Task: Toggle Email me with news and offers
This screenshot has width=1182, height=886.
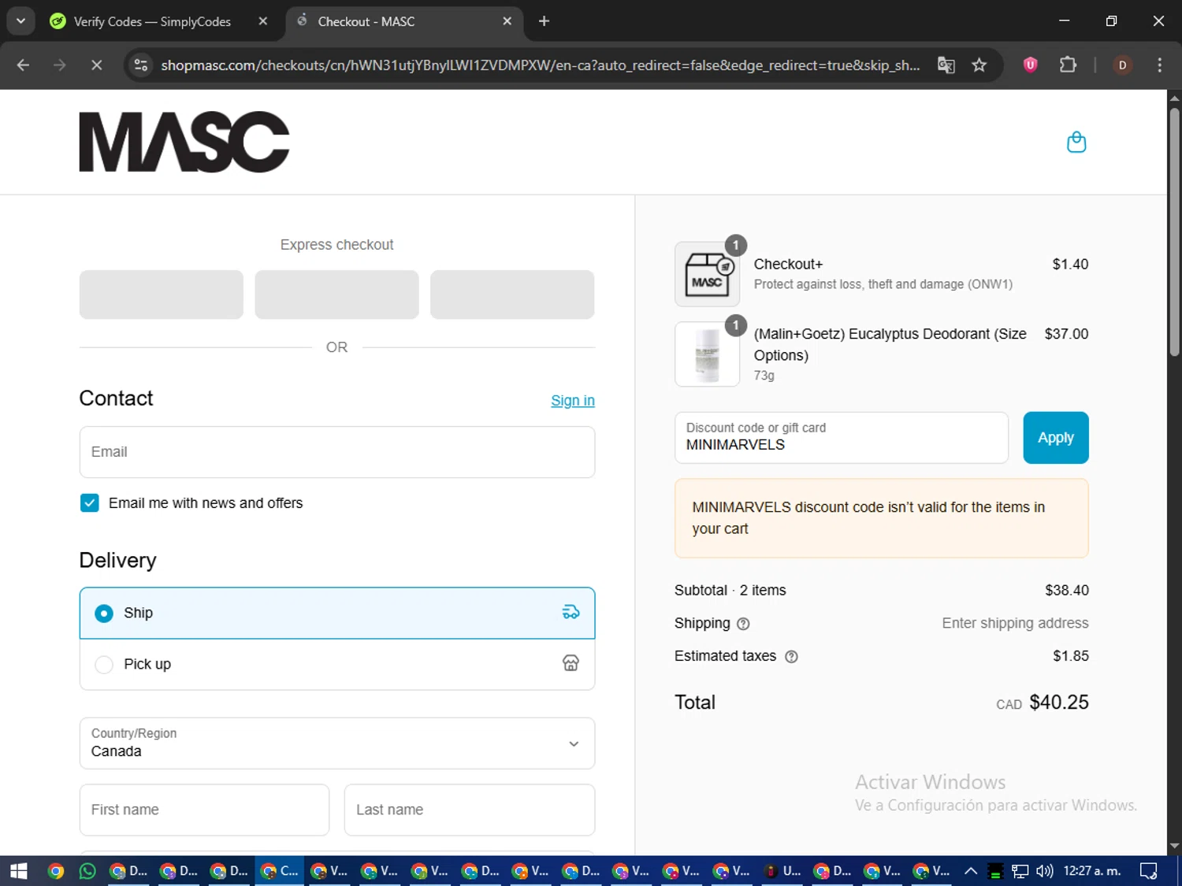Action: 90,503
